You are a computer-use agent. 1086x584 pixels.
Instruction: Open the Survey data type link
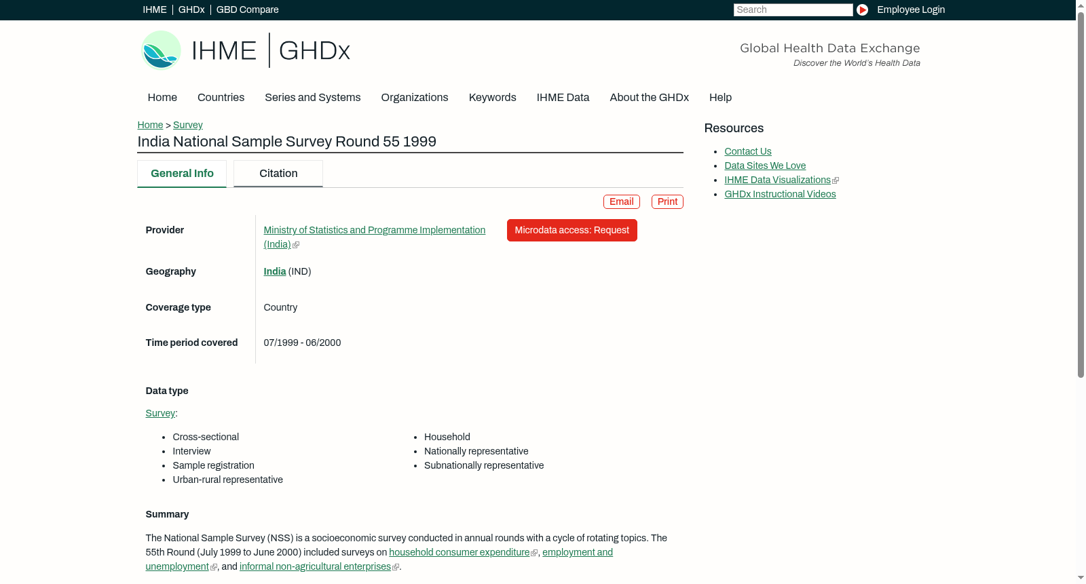pyautogui.click(x=160, y=413)
